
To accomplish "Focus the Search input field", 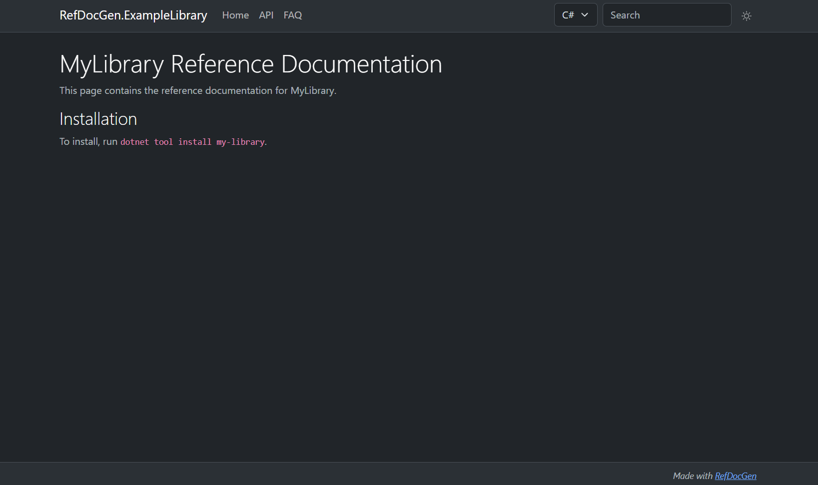I will tap(666, 15).
